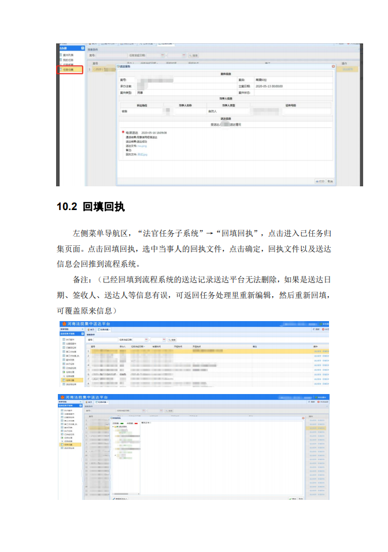
Task: Click 编辑受送达人 button in the 回填回执 dialog
Action: (120, 499)
